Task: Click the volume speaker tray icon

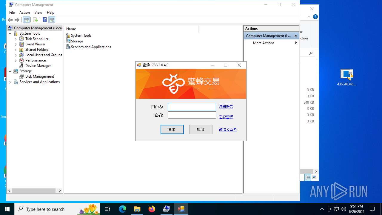Action: click(344, 209)
